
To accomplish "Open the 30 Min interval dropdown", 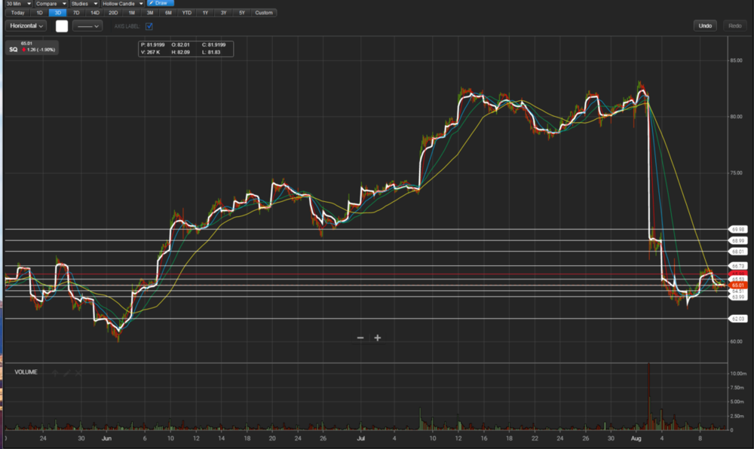I will (x=18, y=4).
